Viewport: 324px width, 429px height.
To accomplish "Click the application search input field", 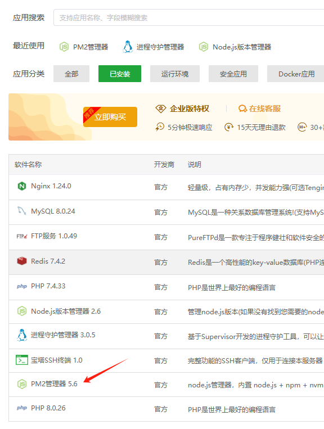I will [x=189, y=17].
